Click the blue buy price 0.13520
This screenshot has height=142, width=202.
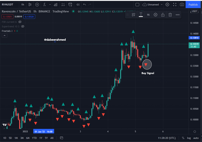(29, 17)
